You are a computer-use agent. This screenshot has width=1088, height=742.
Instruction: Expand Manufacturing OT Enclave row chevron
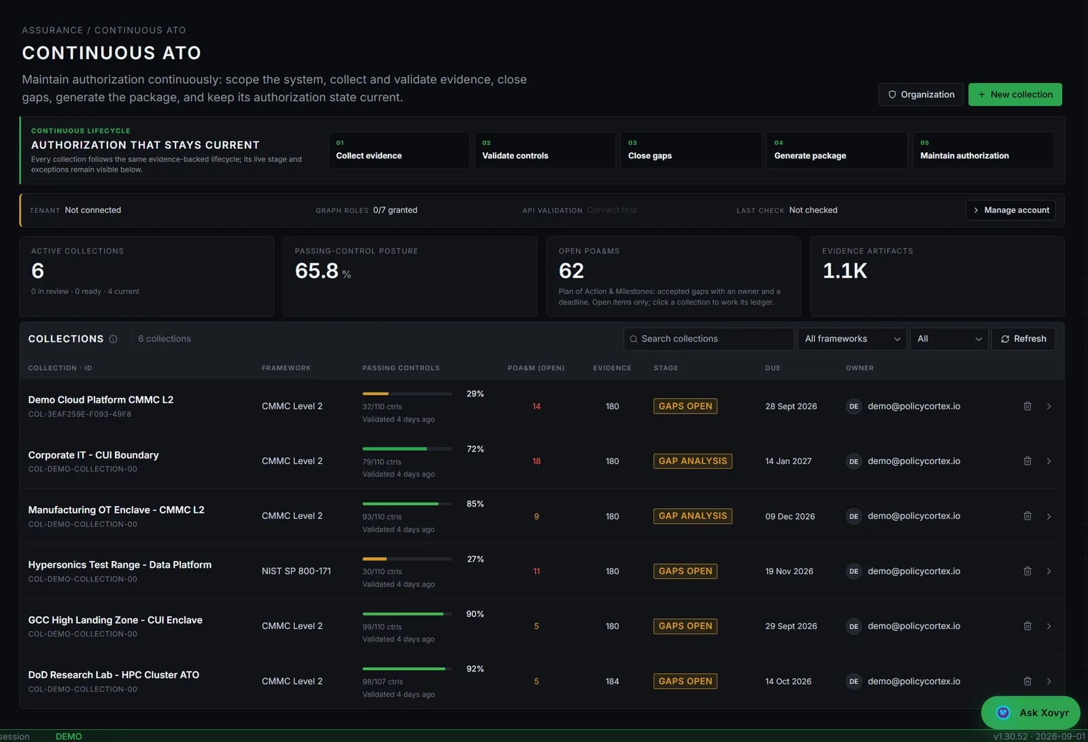(x=1049, y=516)
